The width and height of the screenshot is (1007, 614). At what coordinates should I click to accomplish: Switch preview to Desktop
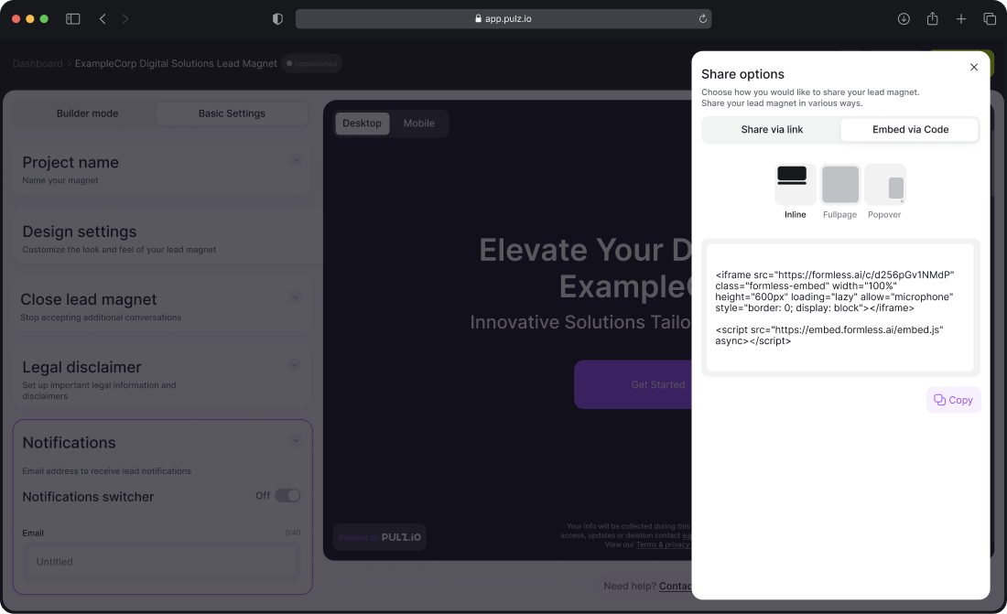tap(362, 124)
